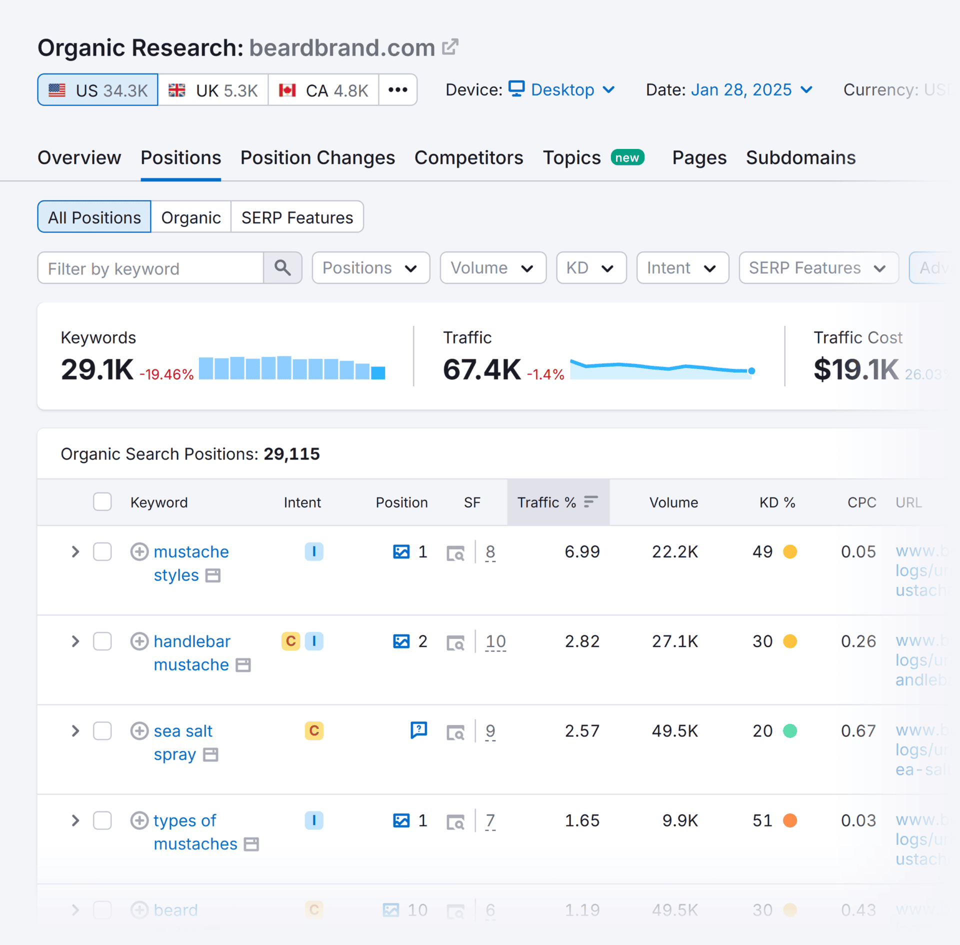Viewport: 960px width, 945px height.
Task: Open the Subdomains tab
Action: tap(800, 157)
